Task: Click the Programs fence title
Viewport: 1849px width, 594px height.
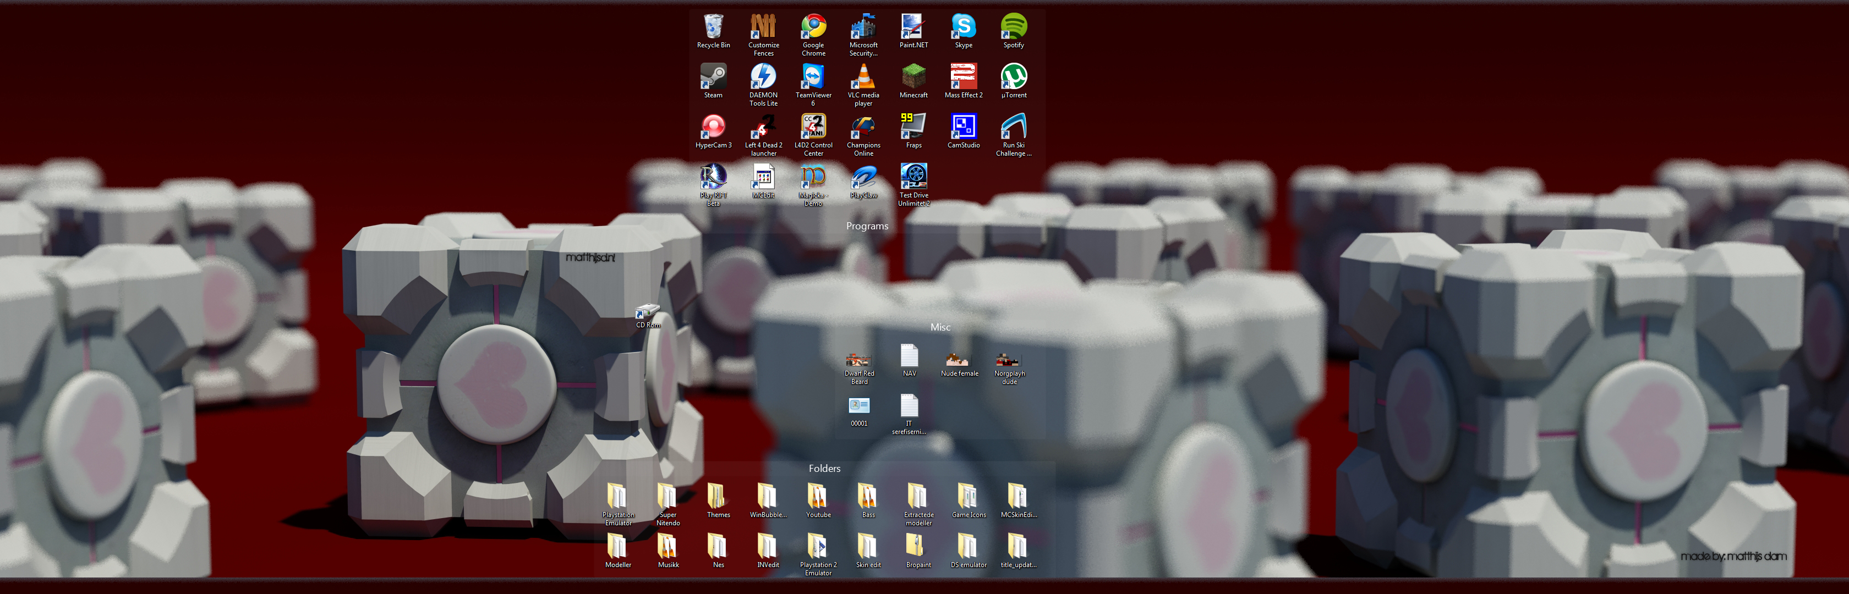Action: (x=867, y=226)
